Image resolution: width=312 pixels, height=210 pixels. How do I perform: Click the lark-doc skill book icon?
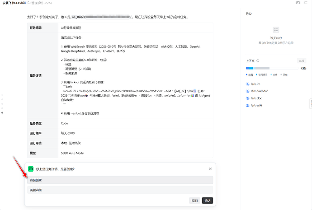tap(247, 98)
